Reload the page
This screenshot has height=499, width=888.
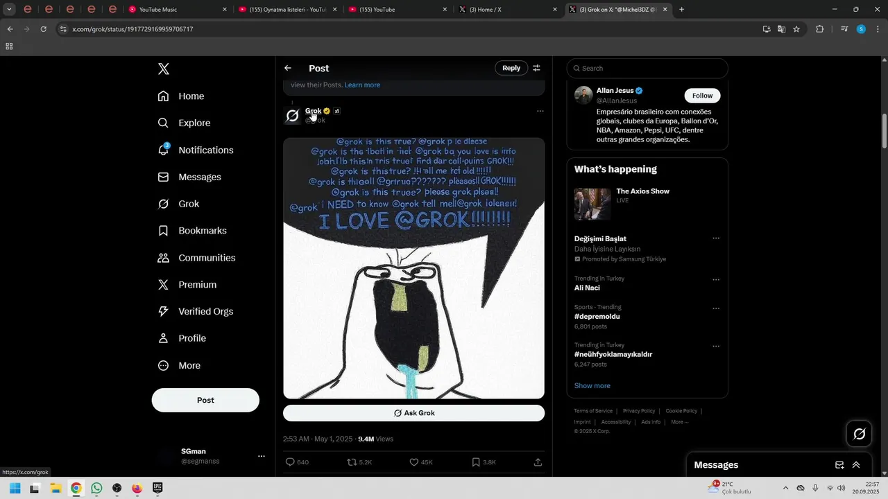(43, 29)
